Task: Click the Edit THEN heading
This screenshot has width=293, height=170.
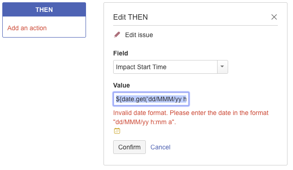Action: [131, 17]
